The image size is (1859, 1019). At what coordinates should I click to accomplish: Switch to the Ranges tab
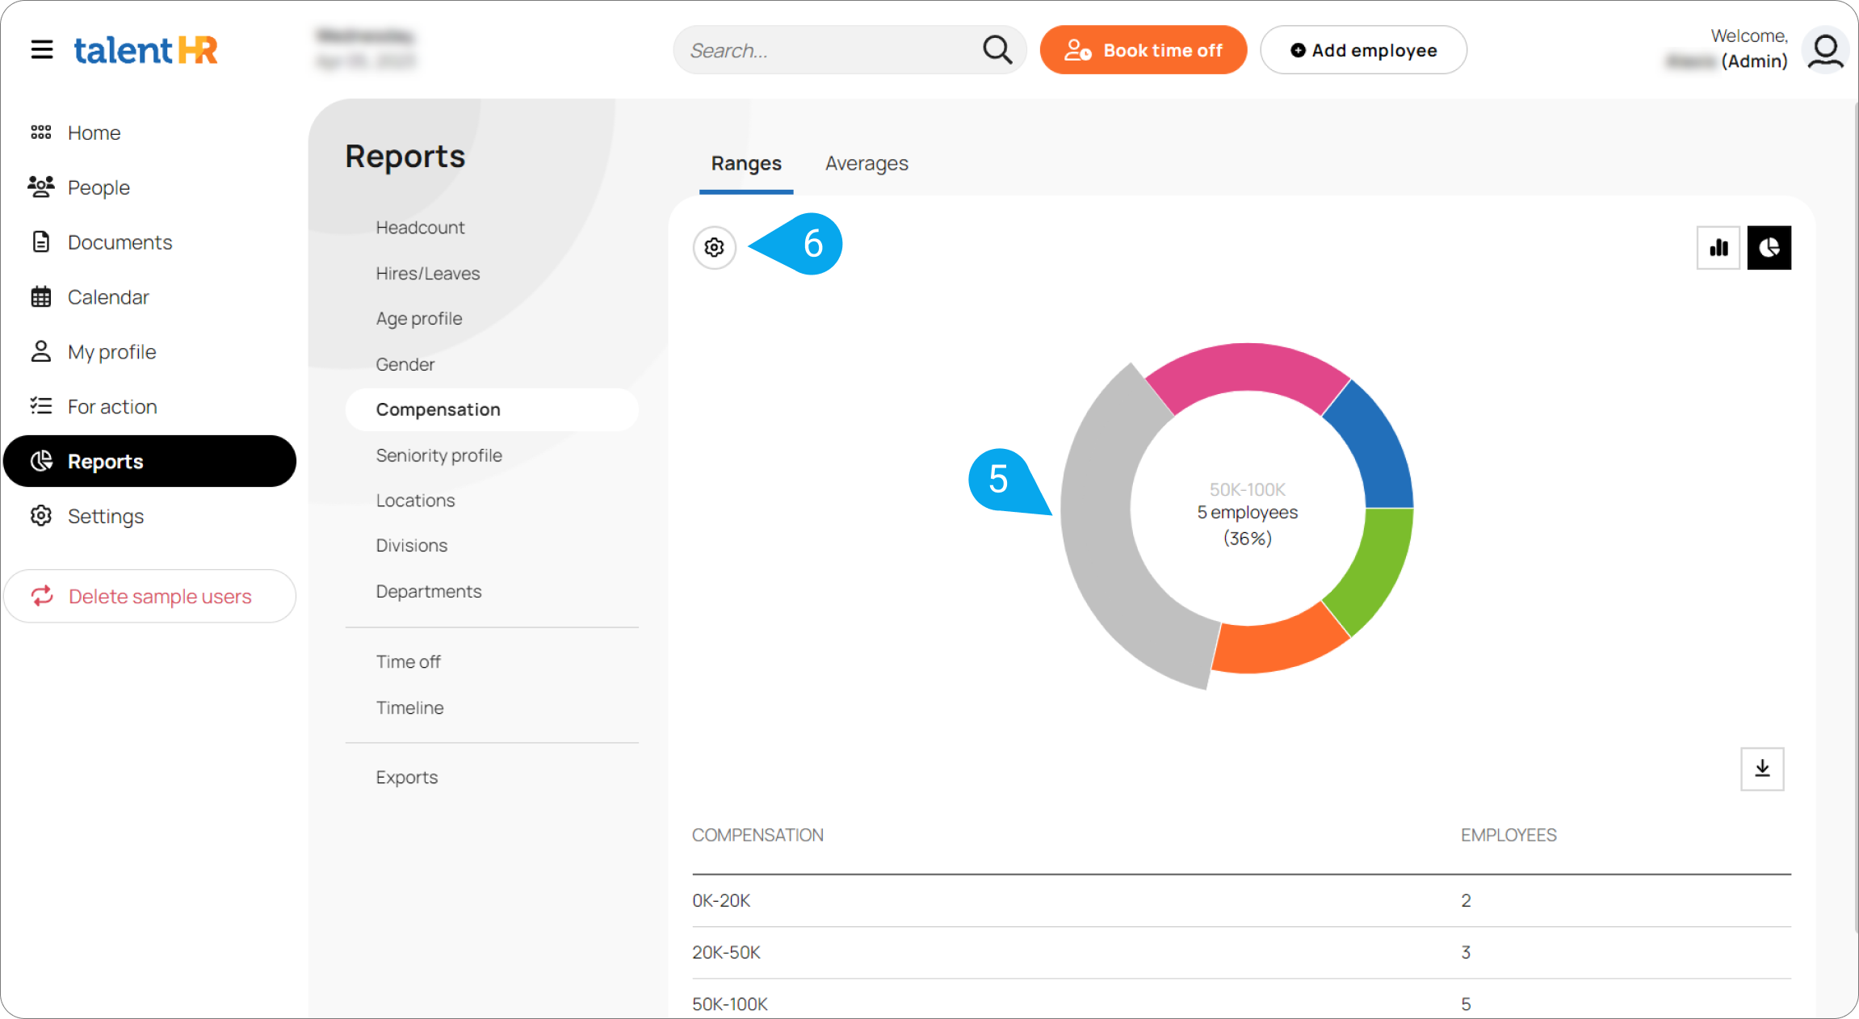[746, 164]
